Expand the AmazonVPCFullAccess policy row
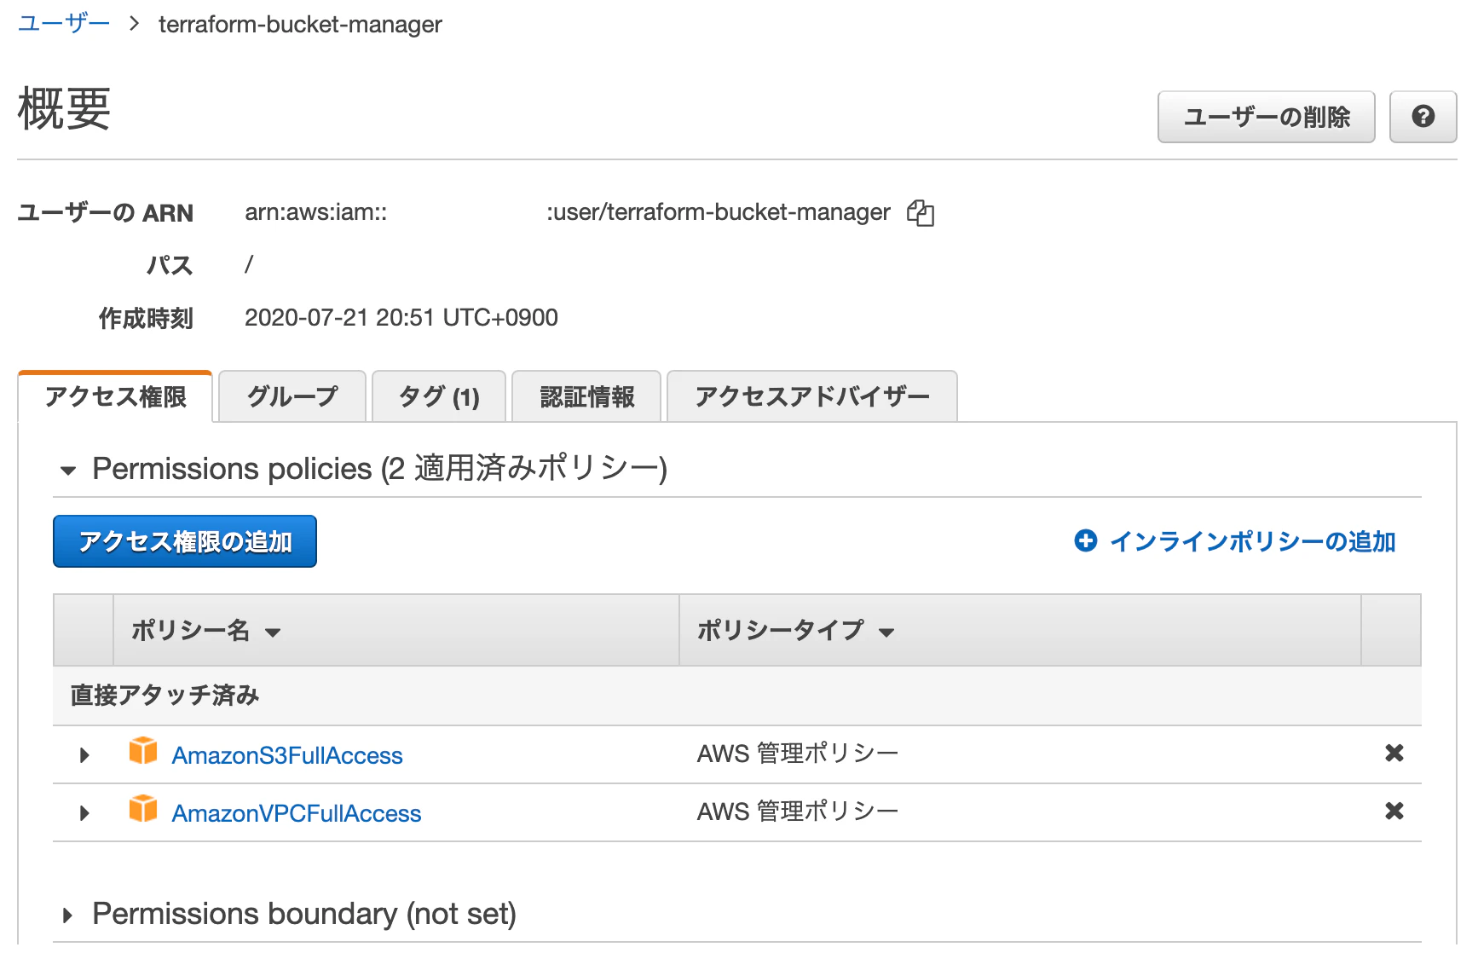 [x=84, y=813]
